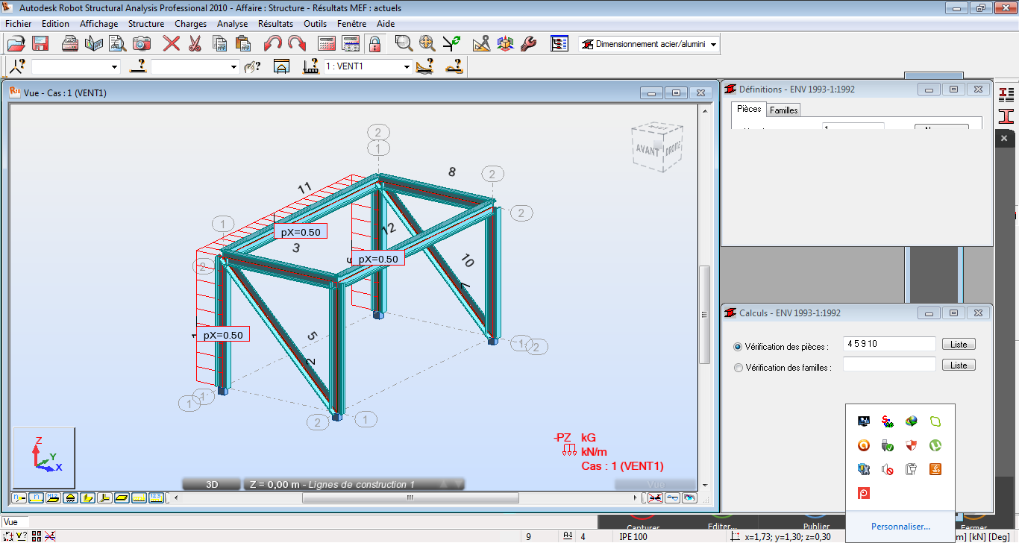Viewport: 1019px width, 543px height.
Task: Open the layout list icon beside the layout dropdown
Action: pos(560,43)
